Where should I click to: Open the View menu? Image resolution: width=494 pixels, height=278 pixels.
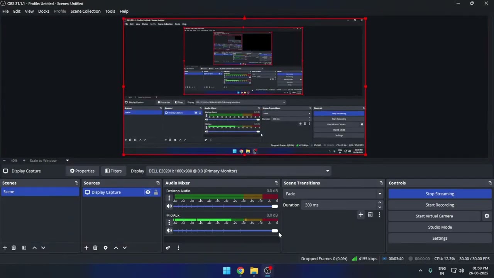pos(29,11)
